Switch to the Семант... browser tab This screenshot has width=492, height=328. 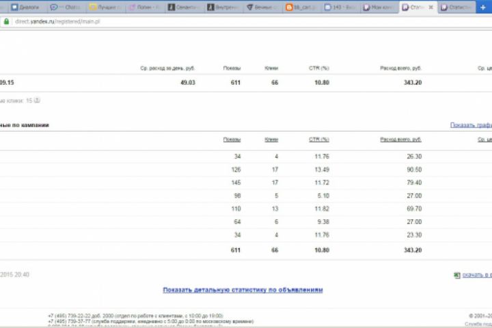184,8
